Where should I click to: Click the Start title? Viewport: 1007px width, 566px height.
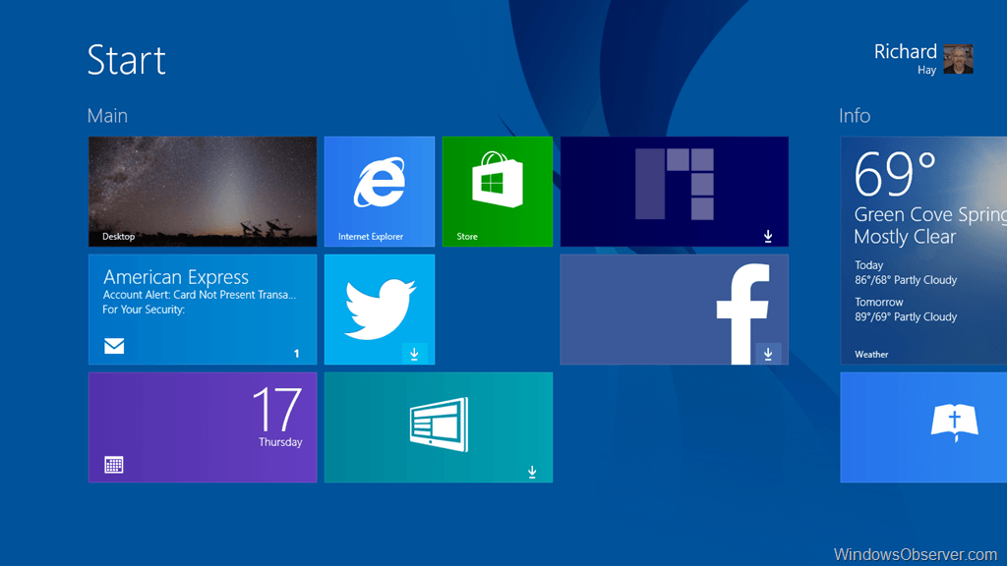127,60
